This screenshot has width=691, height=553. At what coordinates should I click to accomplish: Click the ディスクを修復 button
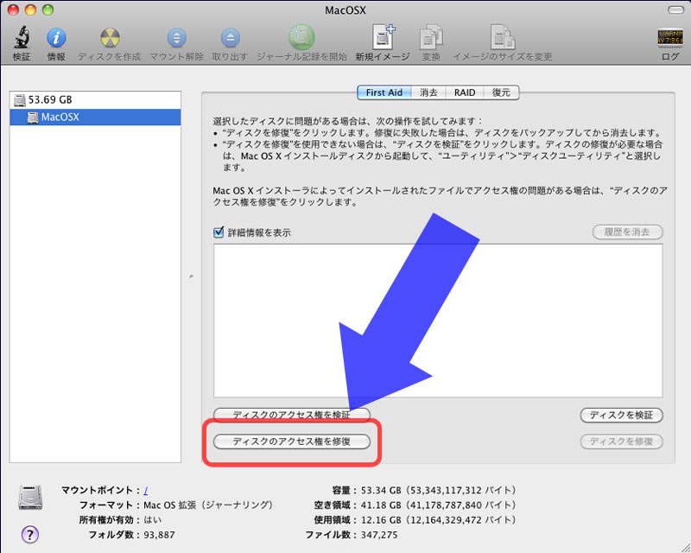tap(621, 442)
